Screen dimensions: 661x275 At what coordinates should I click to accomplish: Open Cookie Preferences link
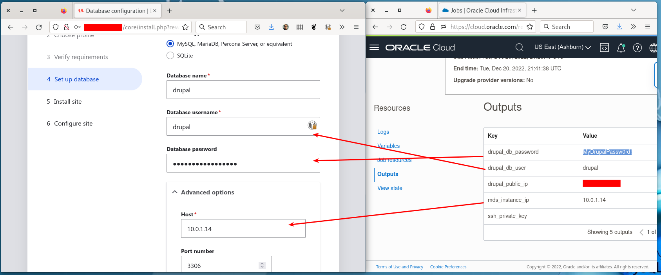point(448,267)
